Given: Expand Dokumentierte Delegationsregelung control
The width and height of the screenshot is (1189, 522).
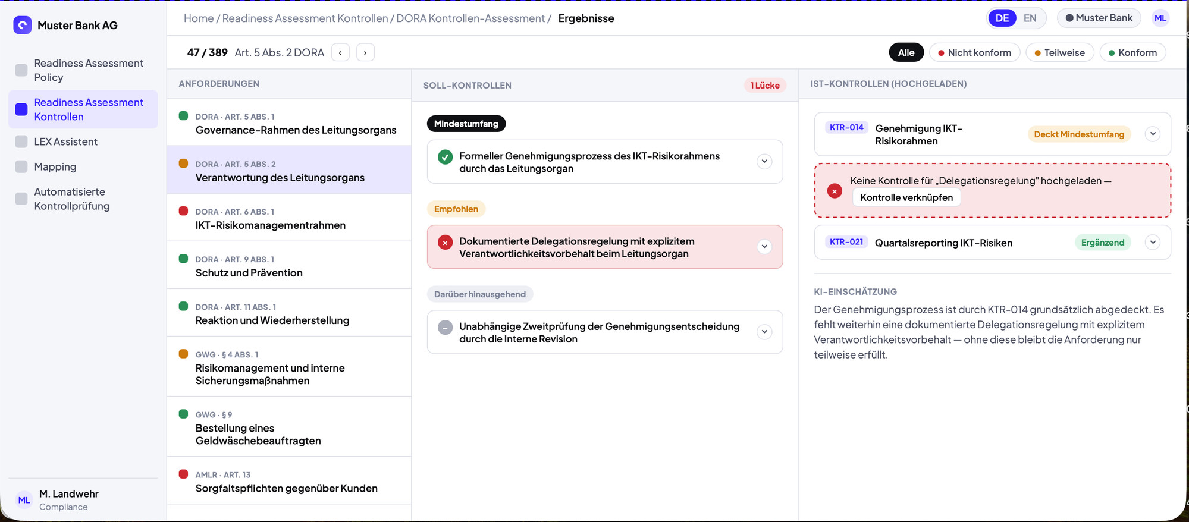Looking at the screenshot, I should coord(764,247).
